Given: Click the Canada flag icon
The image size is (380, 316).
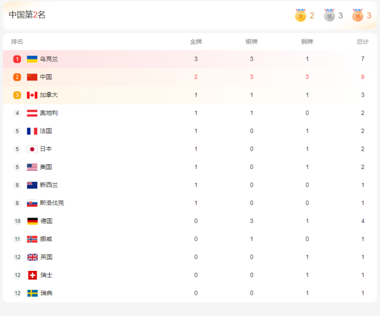Looking at the screenshot, I should tap(32, 95).
